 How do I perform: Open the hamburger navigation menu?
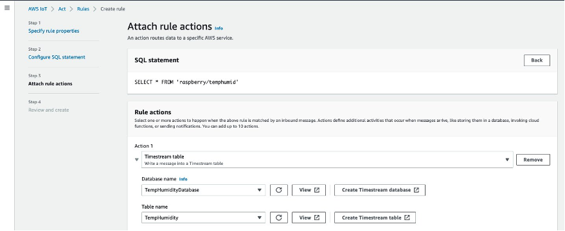[7, 8]
